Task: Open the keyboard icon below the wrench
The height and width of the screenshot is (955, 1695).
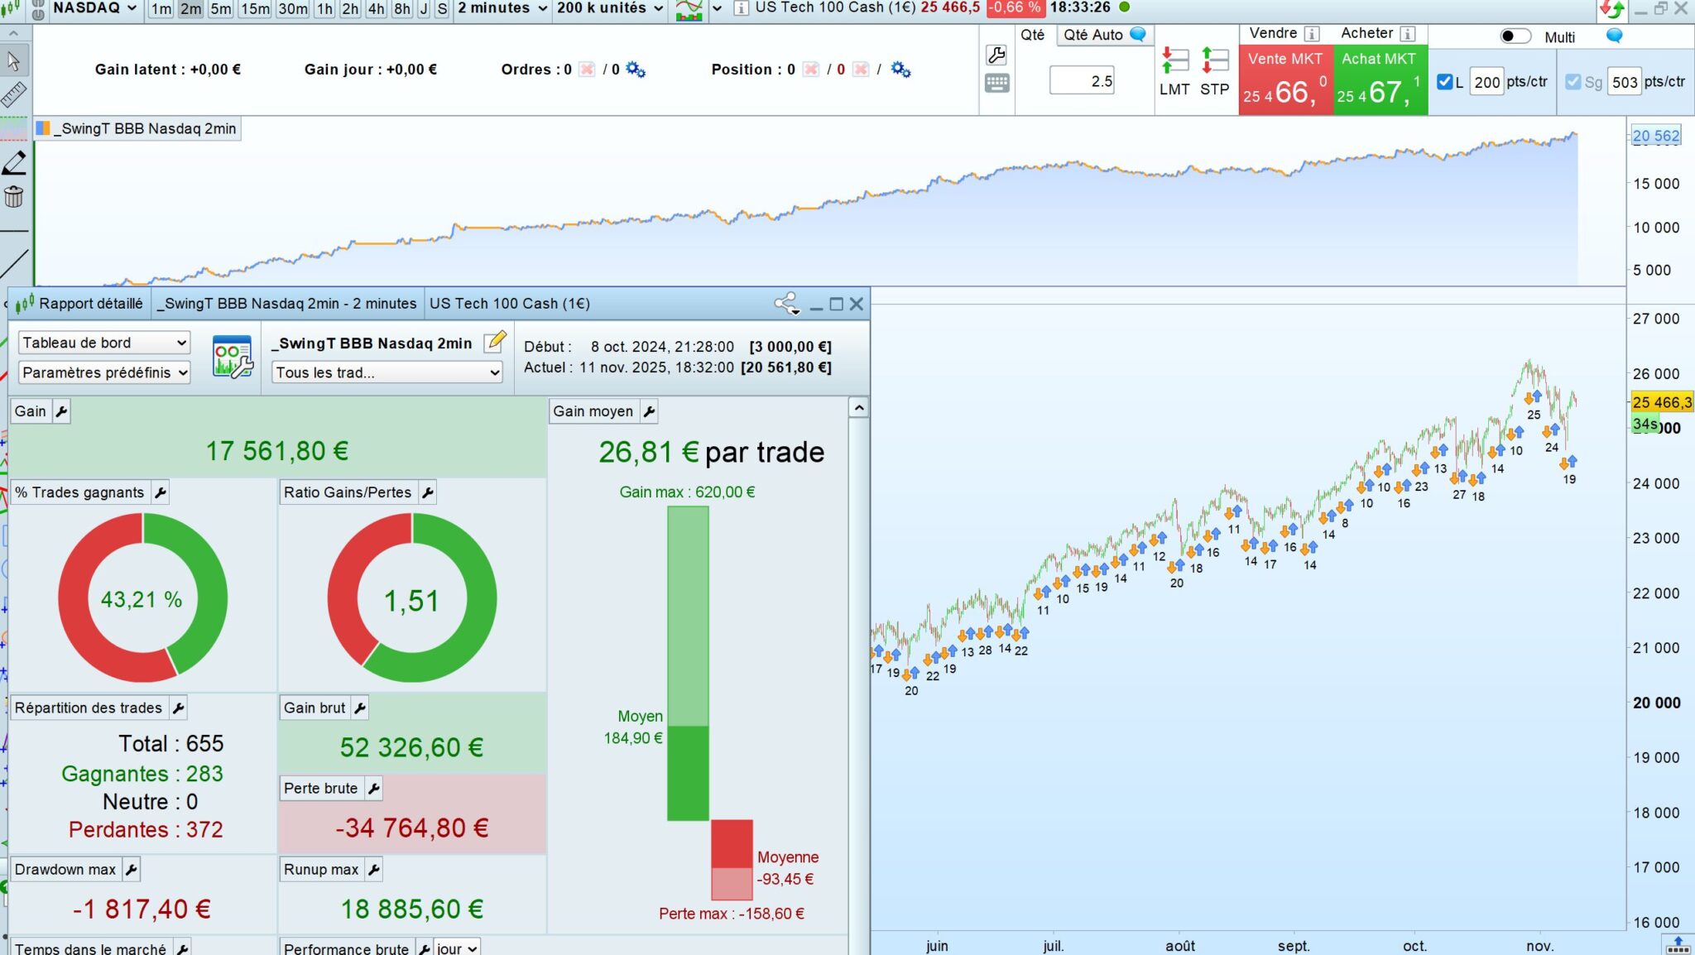Action: [996, 84]
